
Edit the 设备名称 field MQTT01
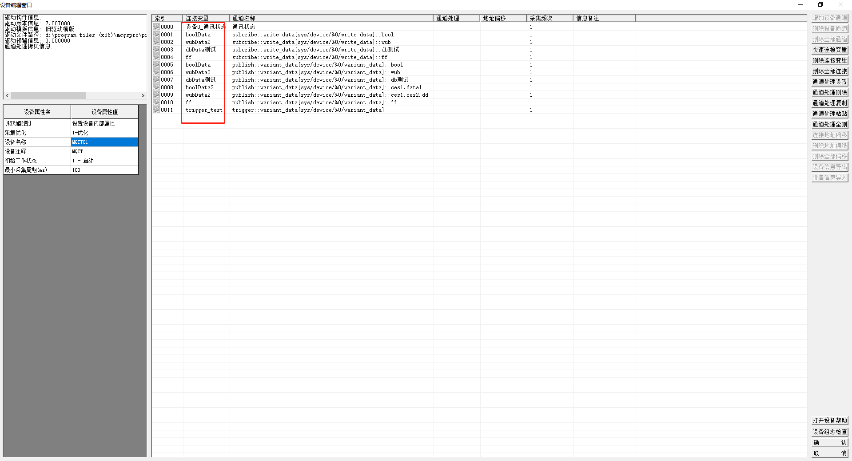[104, 142]
